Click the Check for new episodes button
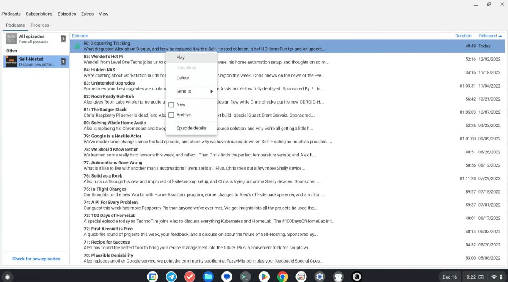 click(36, 258)
